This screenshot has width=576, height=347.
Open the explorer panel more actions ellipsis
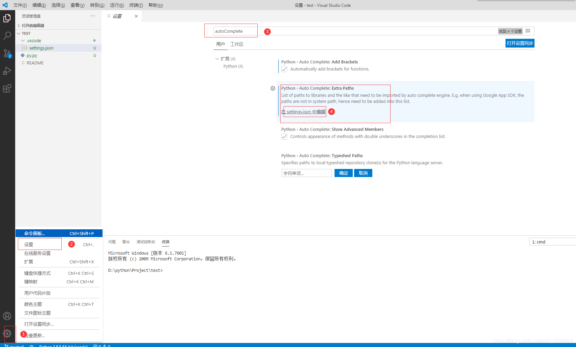pos(93,16)
